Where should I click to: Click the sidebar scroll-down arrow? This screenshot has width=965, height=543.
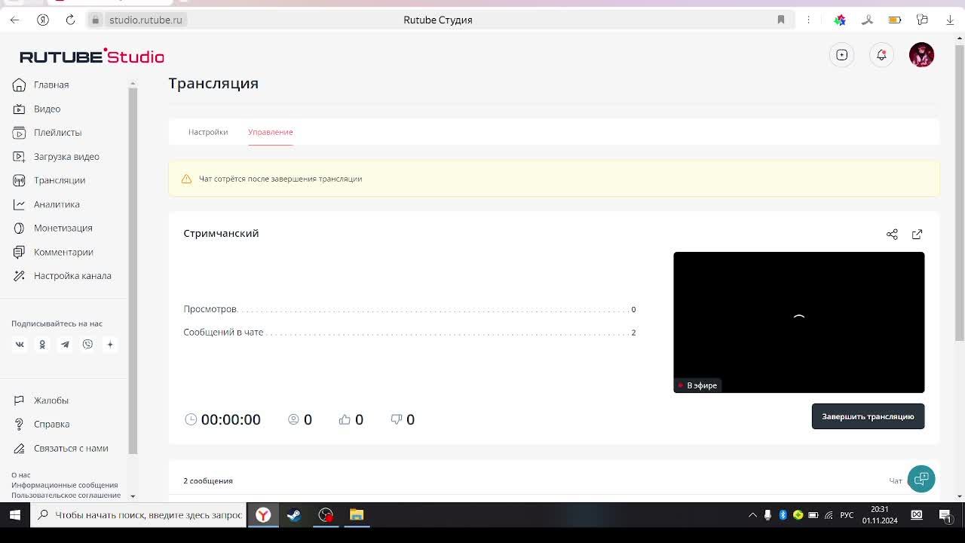click(x=133, y=496)
